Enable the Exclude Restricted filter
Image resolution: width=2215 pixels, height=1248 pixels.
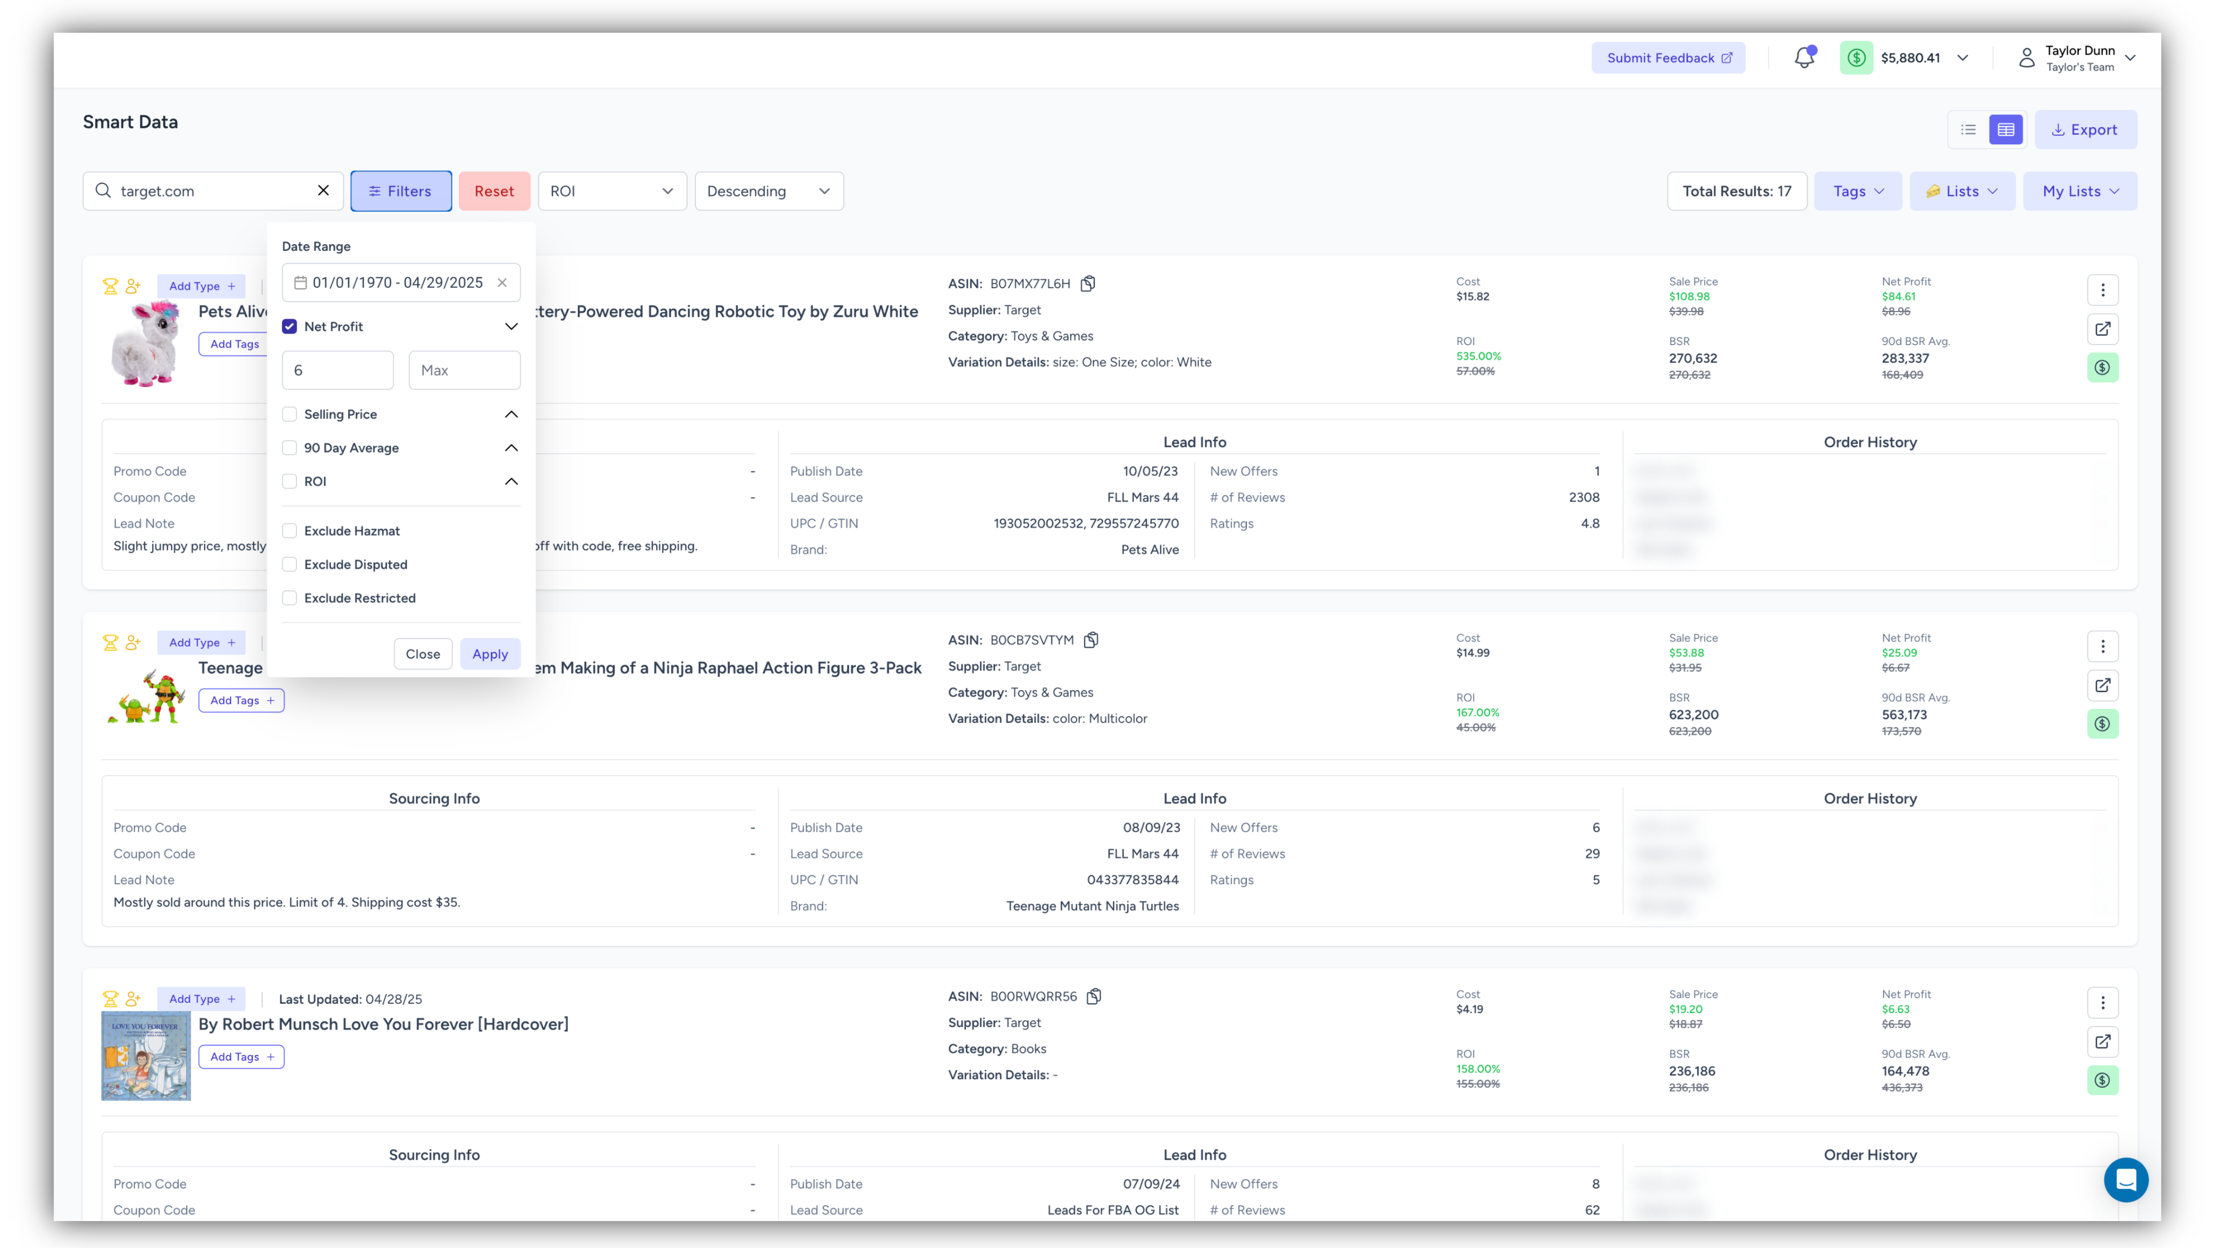tap(290, 597)
